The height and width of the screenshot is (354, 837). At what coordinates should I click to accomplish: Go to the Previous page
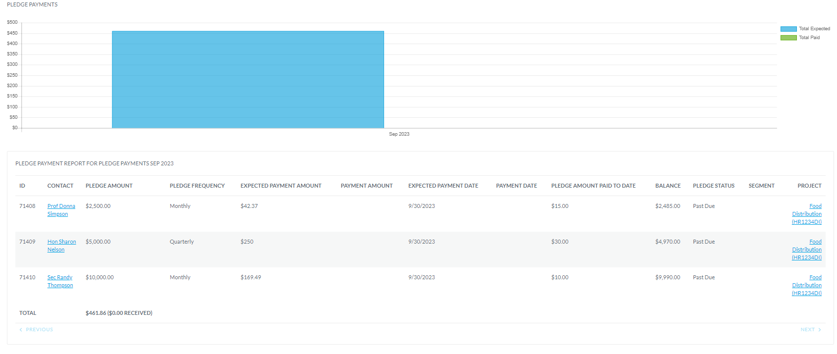click(36, 330)
